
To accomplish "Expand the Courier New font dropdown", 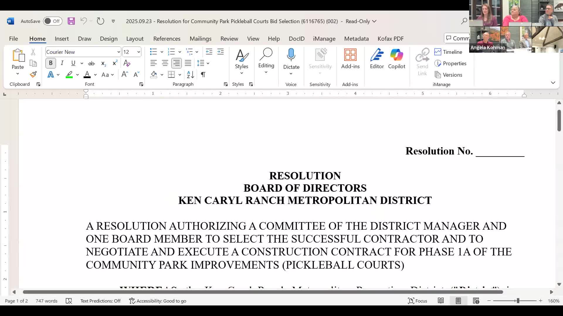I will click(118, 52).
